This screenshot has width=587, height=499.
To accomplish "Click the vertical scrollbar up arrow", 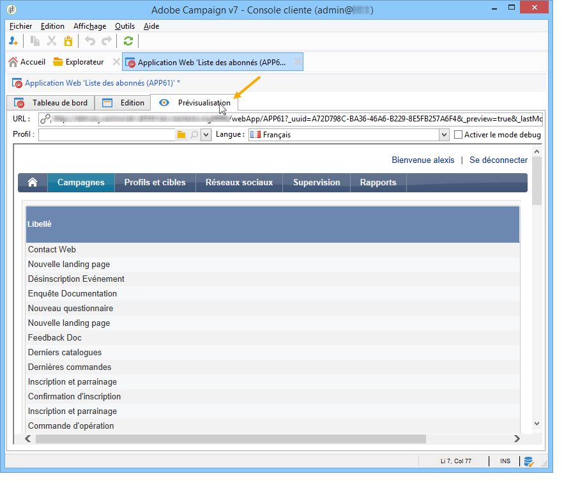I will 537,151.
